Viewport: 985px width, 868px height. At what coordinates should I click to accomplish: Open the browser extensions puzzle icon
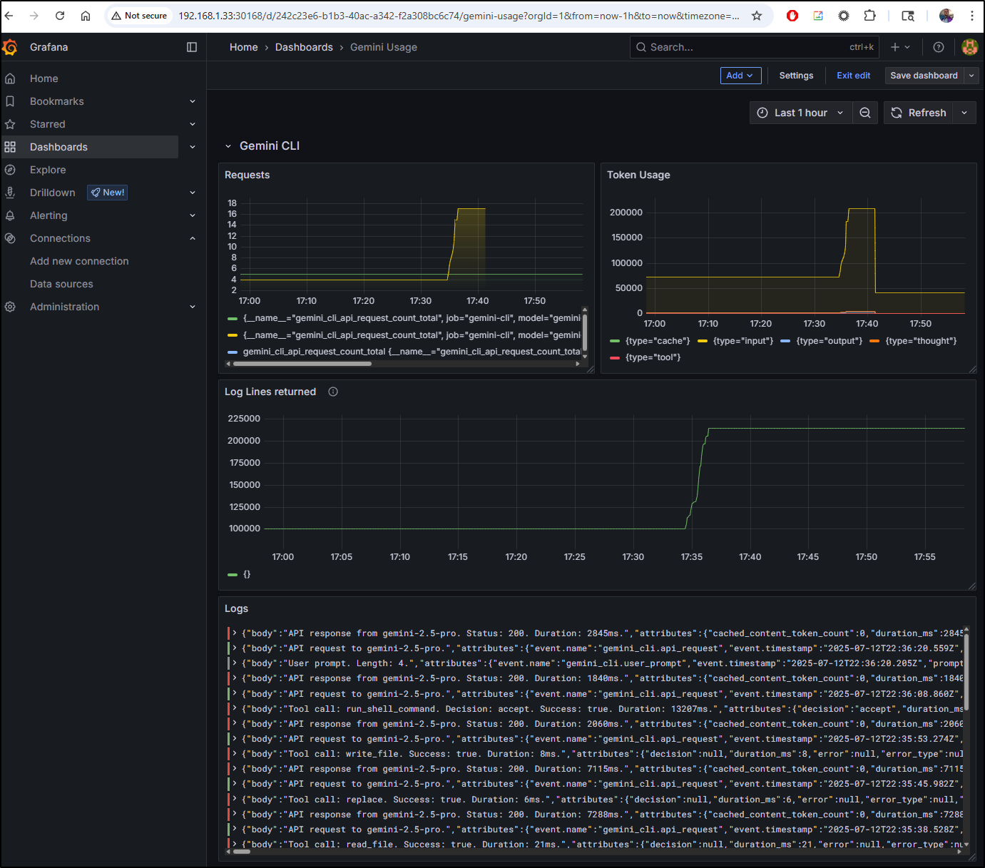[x=869, y=16]
